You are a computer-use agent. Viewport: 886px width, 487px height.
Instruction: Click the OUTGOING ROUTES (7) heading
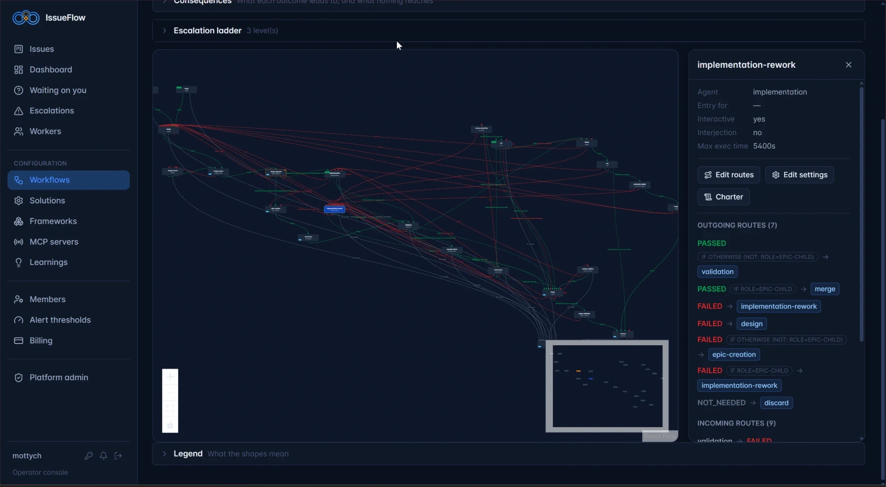pyautogui.click(x=737, y=225)
